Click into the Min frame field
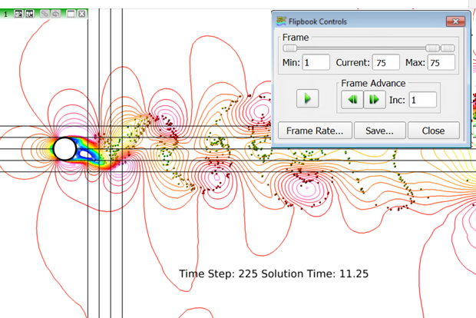 316,62
